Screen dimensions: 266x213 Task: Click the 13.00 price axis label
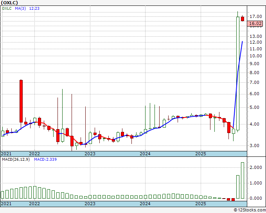point(256,36)
